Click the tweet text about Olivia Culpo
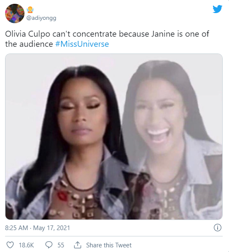Image resolution: width=229 pixels, height=252 pixels. 107,39
